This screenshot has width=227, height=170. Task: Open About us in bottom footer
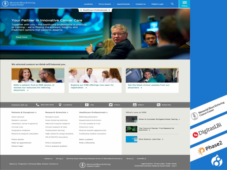click(x=13, y=164)
